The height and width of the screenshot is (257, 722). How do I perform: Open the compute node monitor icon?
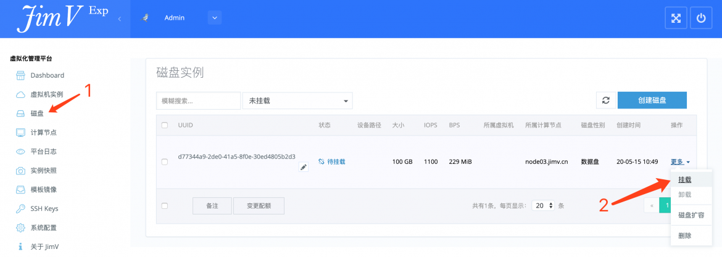pos(20,133)
